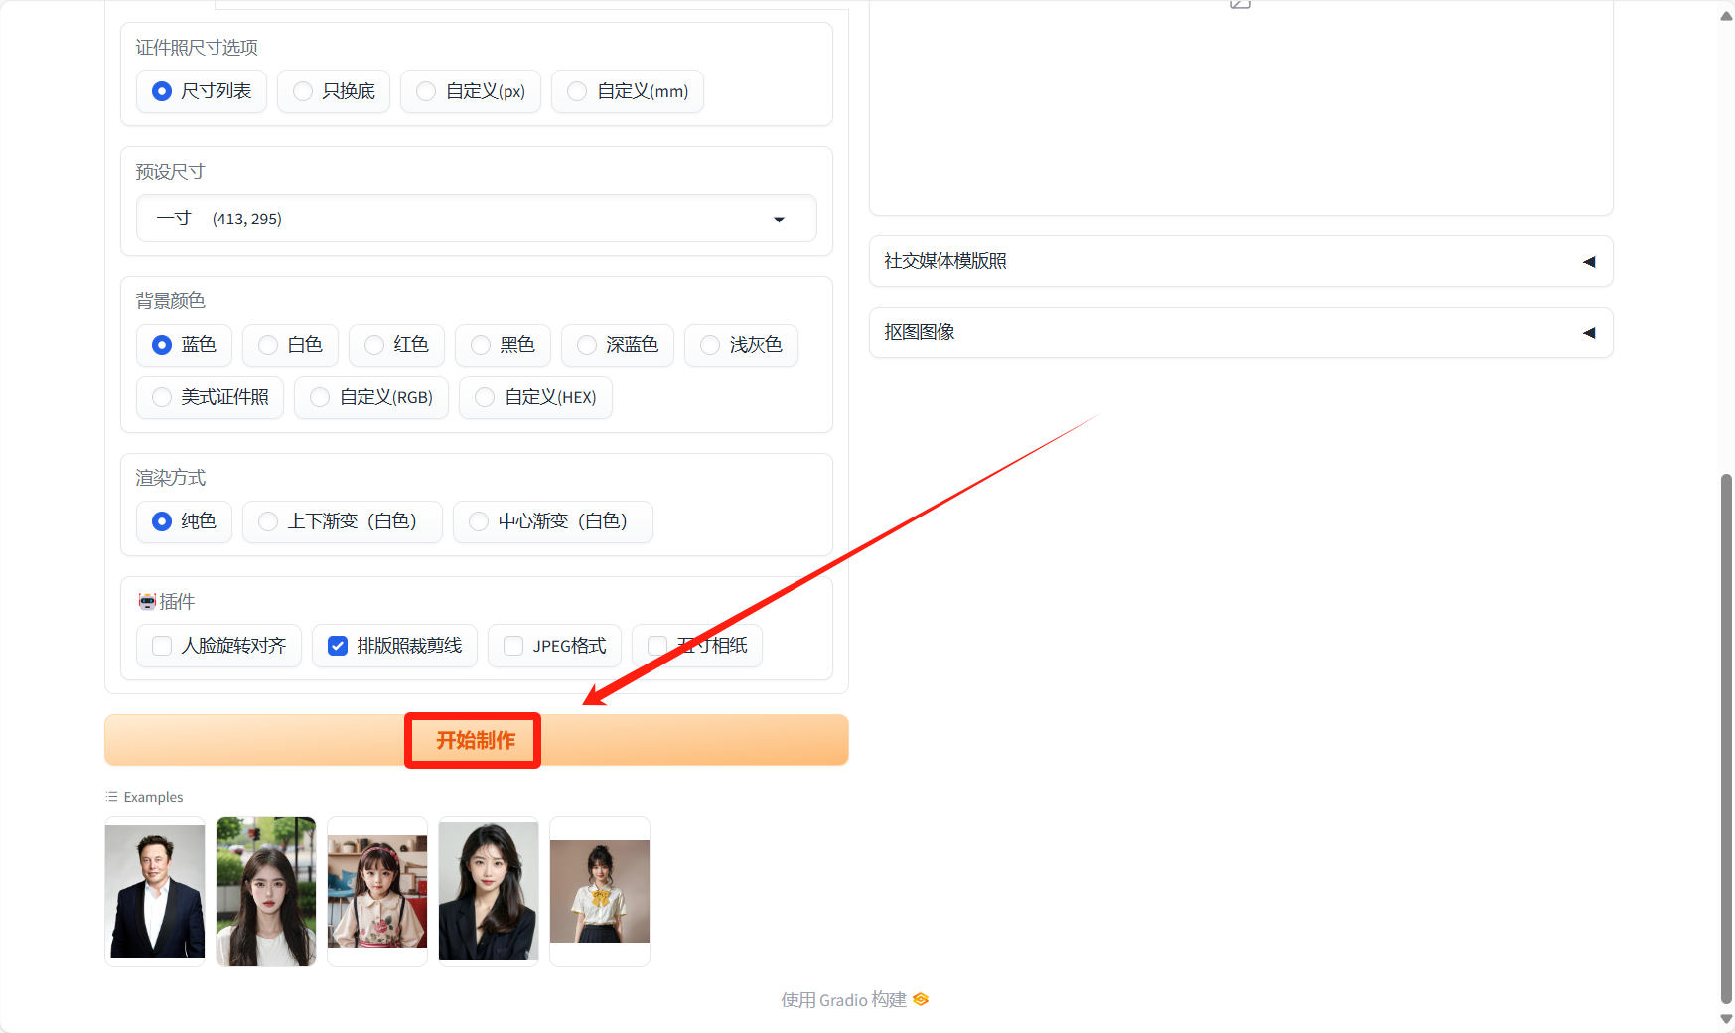Choose the schoolgirl with yellow bow example
The width and height of the screenshot is (1735, 1033).
[600, 891]
